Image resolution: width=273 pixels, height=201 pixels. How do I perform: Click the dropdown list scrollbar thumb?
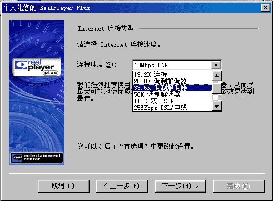point(216,88)
